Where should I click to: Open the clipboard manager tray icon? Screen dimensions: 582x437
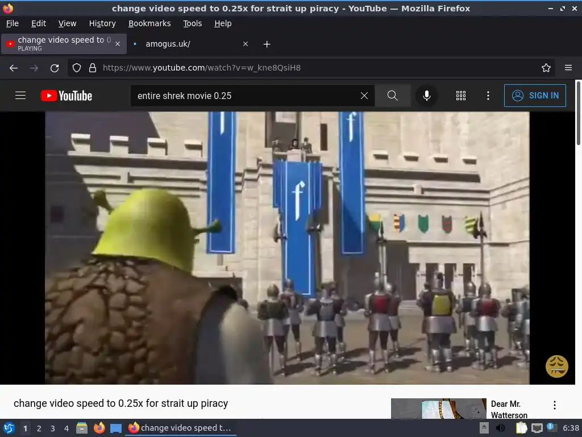pyautogui.click(x=521, y=428)
